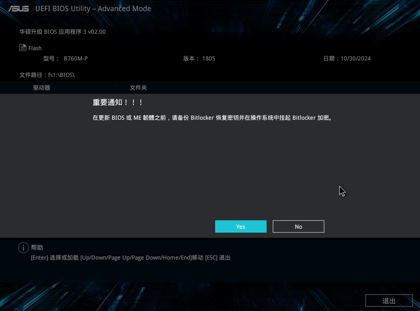The width and height of the screenshot is (420, 311).
Task: Click the help info circle icon
Action: [23, 248]
